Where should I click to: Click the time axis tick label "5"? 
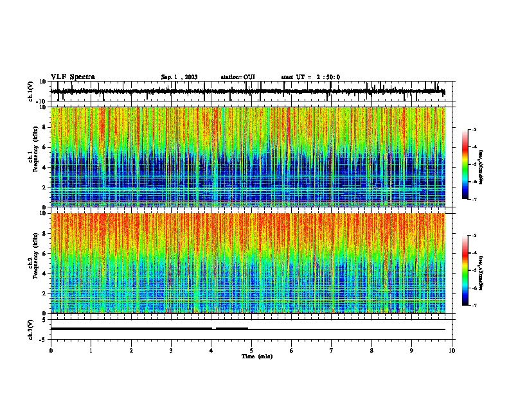click(x=251, y=351)
